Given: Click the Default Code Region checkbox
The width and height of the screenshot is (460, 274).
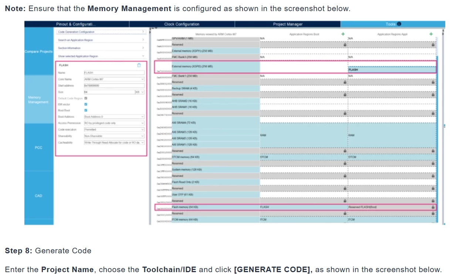Looking at the screenshot, I should (86, 98).
